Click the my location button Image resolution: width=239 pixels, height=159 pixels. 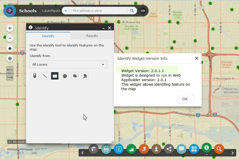(10, 59)
